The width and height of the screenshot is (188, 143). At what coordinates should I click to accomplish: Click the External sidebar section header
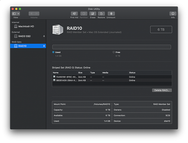tap(16, 32)
